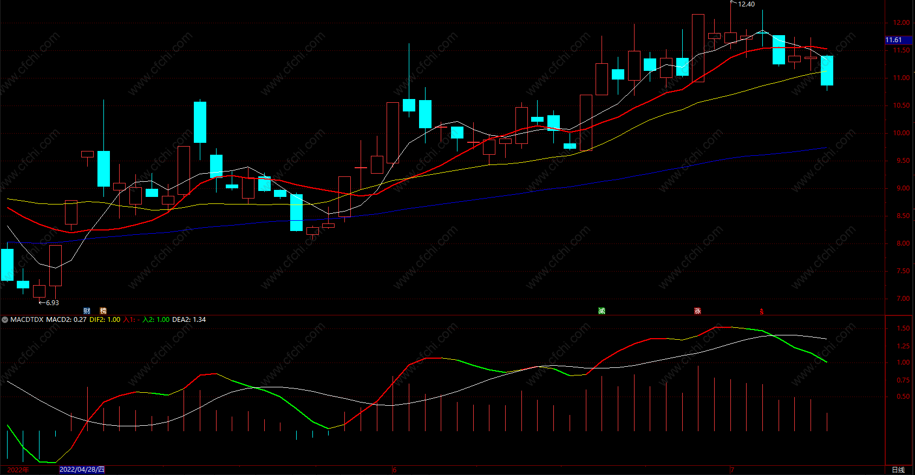Click the 1.50 MACD axis label
This screenshot has width=915, height=475.
903,328
